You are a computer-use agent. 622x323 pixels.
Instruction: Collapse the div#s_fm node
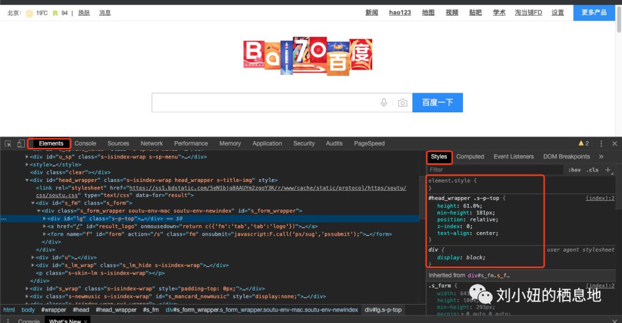[x=33, y=203]
